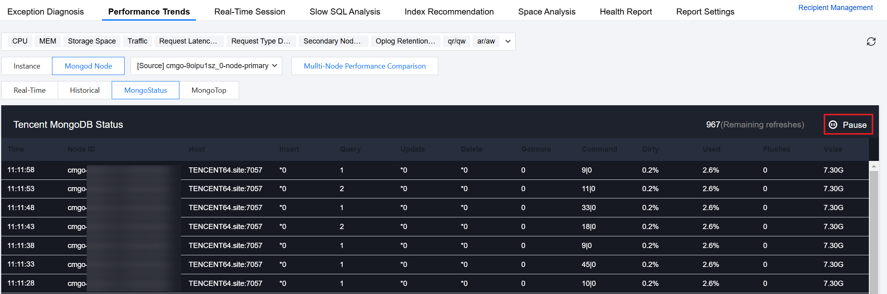887x294 pixels.
Task: Switch to Real-Time mode
Action: (x=30, y=90)
